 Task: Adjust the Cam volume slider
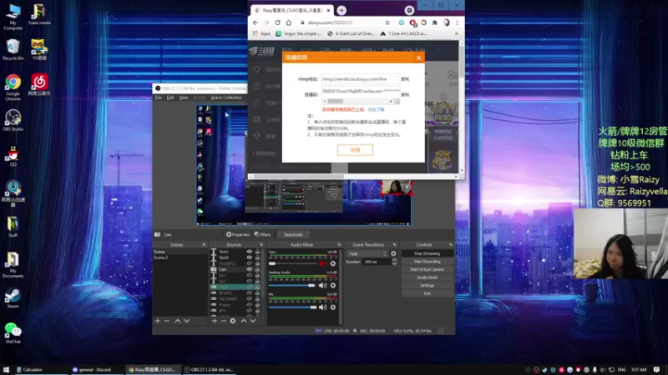point(293,263)
